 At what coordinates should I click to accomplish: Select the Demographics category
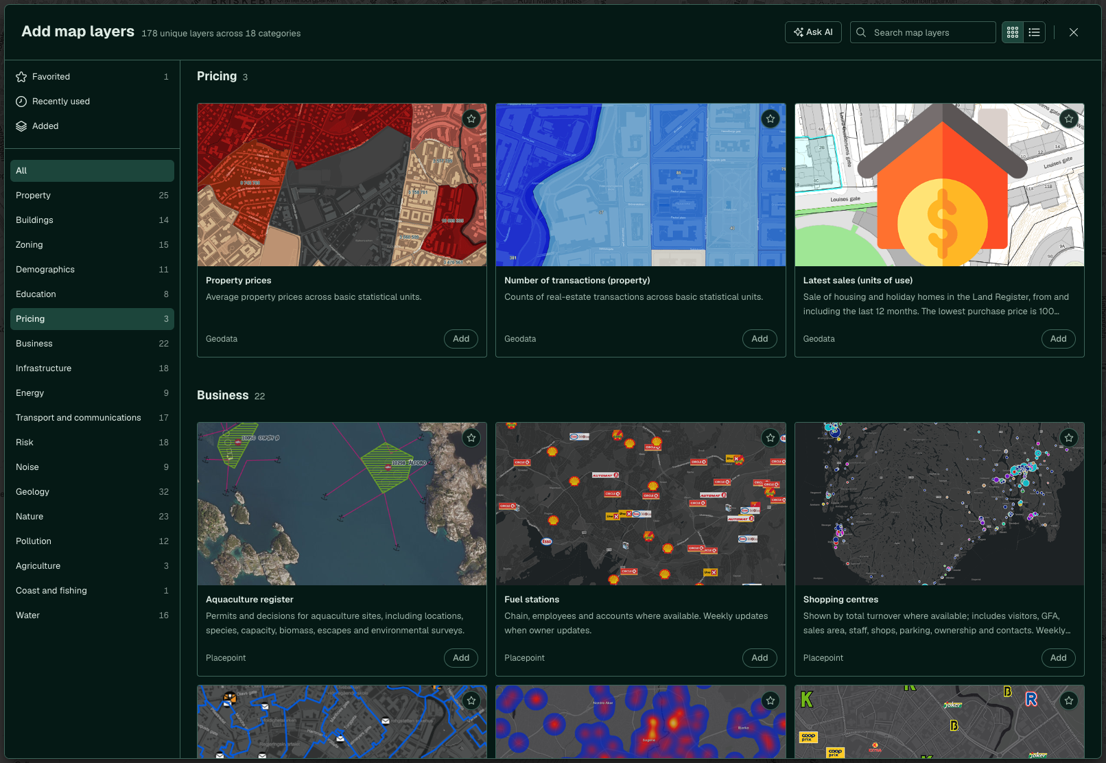pos(92,270)
